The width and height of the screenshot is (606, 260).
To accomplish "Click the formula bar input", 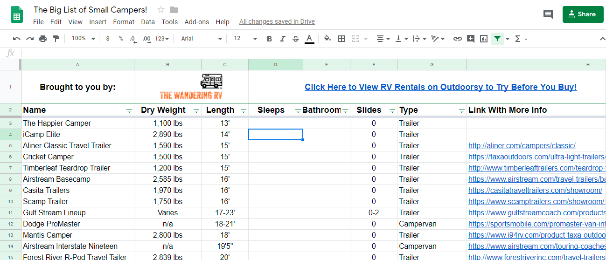I will [x=313, y=54].
